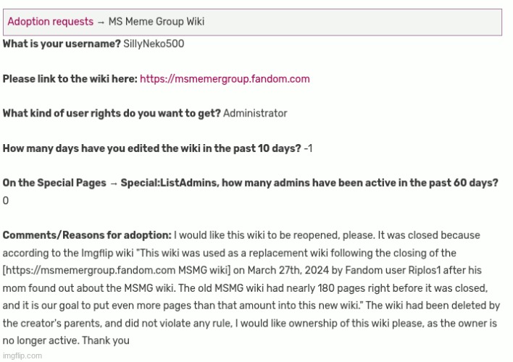Screen dimensions: 513x362
Task: Click the 0 active admins answer
Action: 6,201
